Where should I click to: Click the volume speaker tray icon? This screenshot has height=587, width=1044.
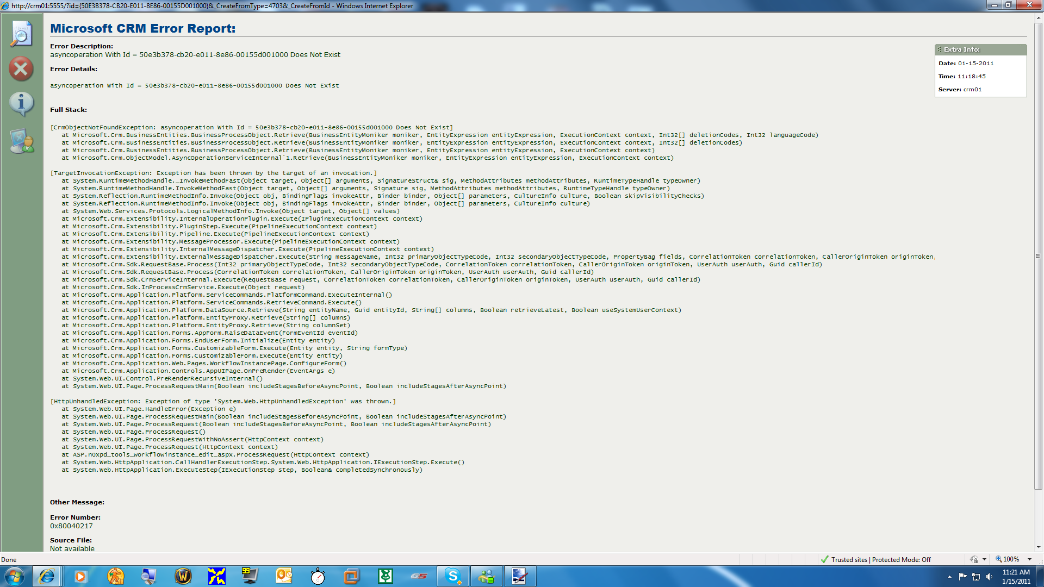coord(989,577)
